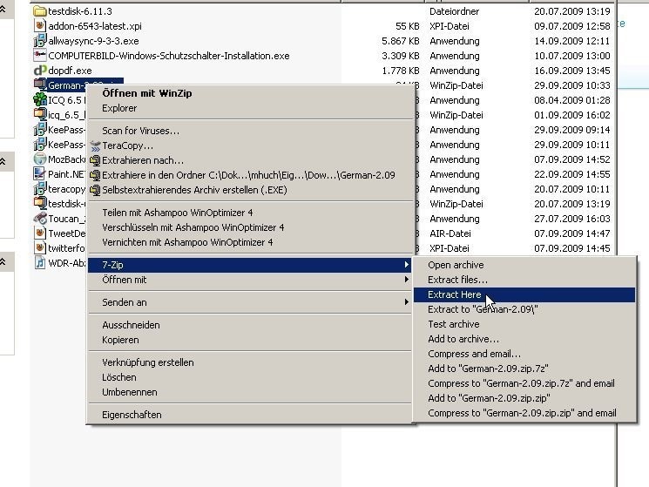Expand the 7-Zip submenu arrow
This screenshot has width=649, height=487.
coord(407,264)
